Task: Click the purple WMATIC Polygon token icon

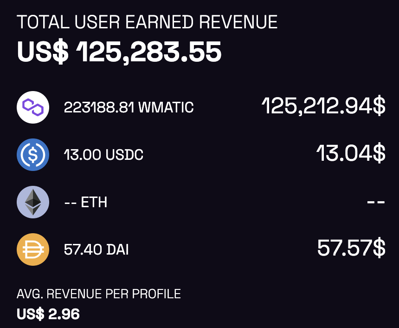Action: (33, 107)
